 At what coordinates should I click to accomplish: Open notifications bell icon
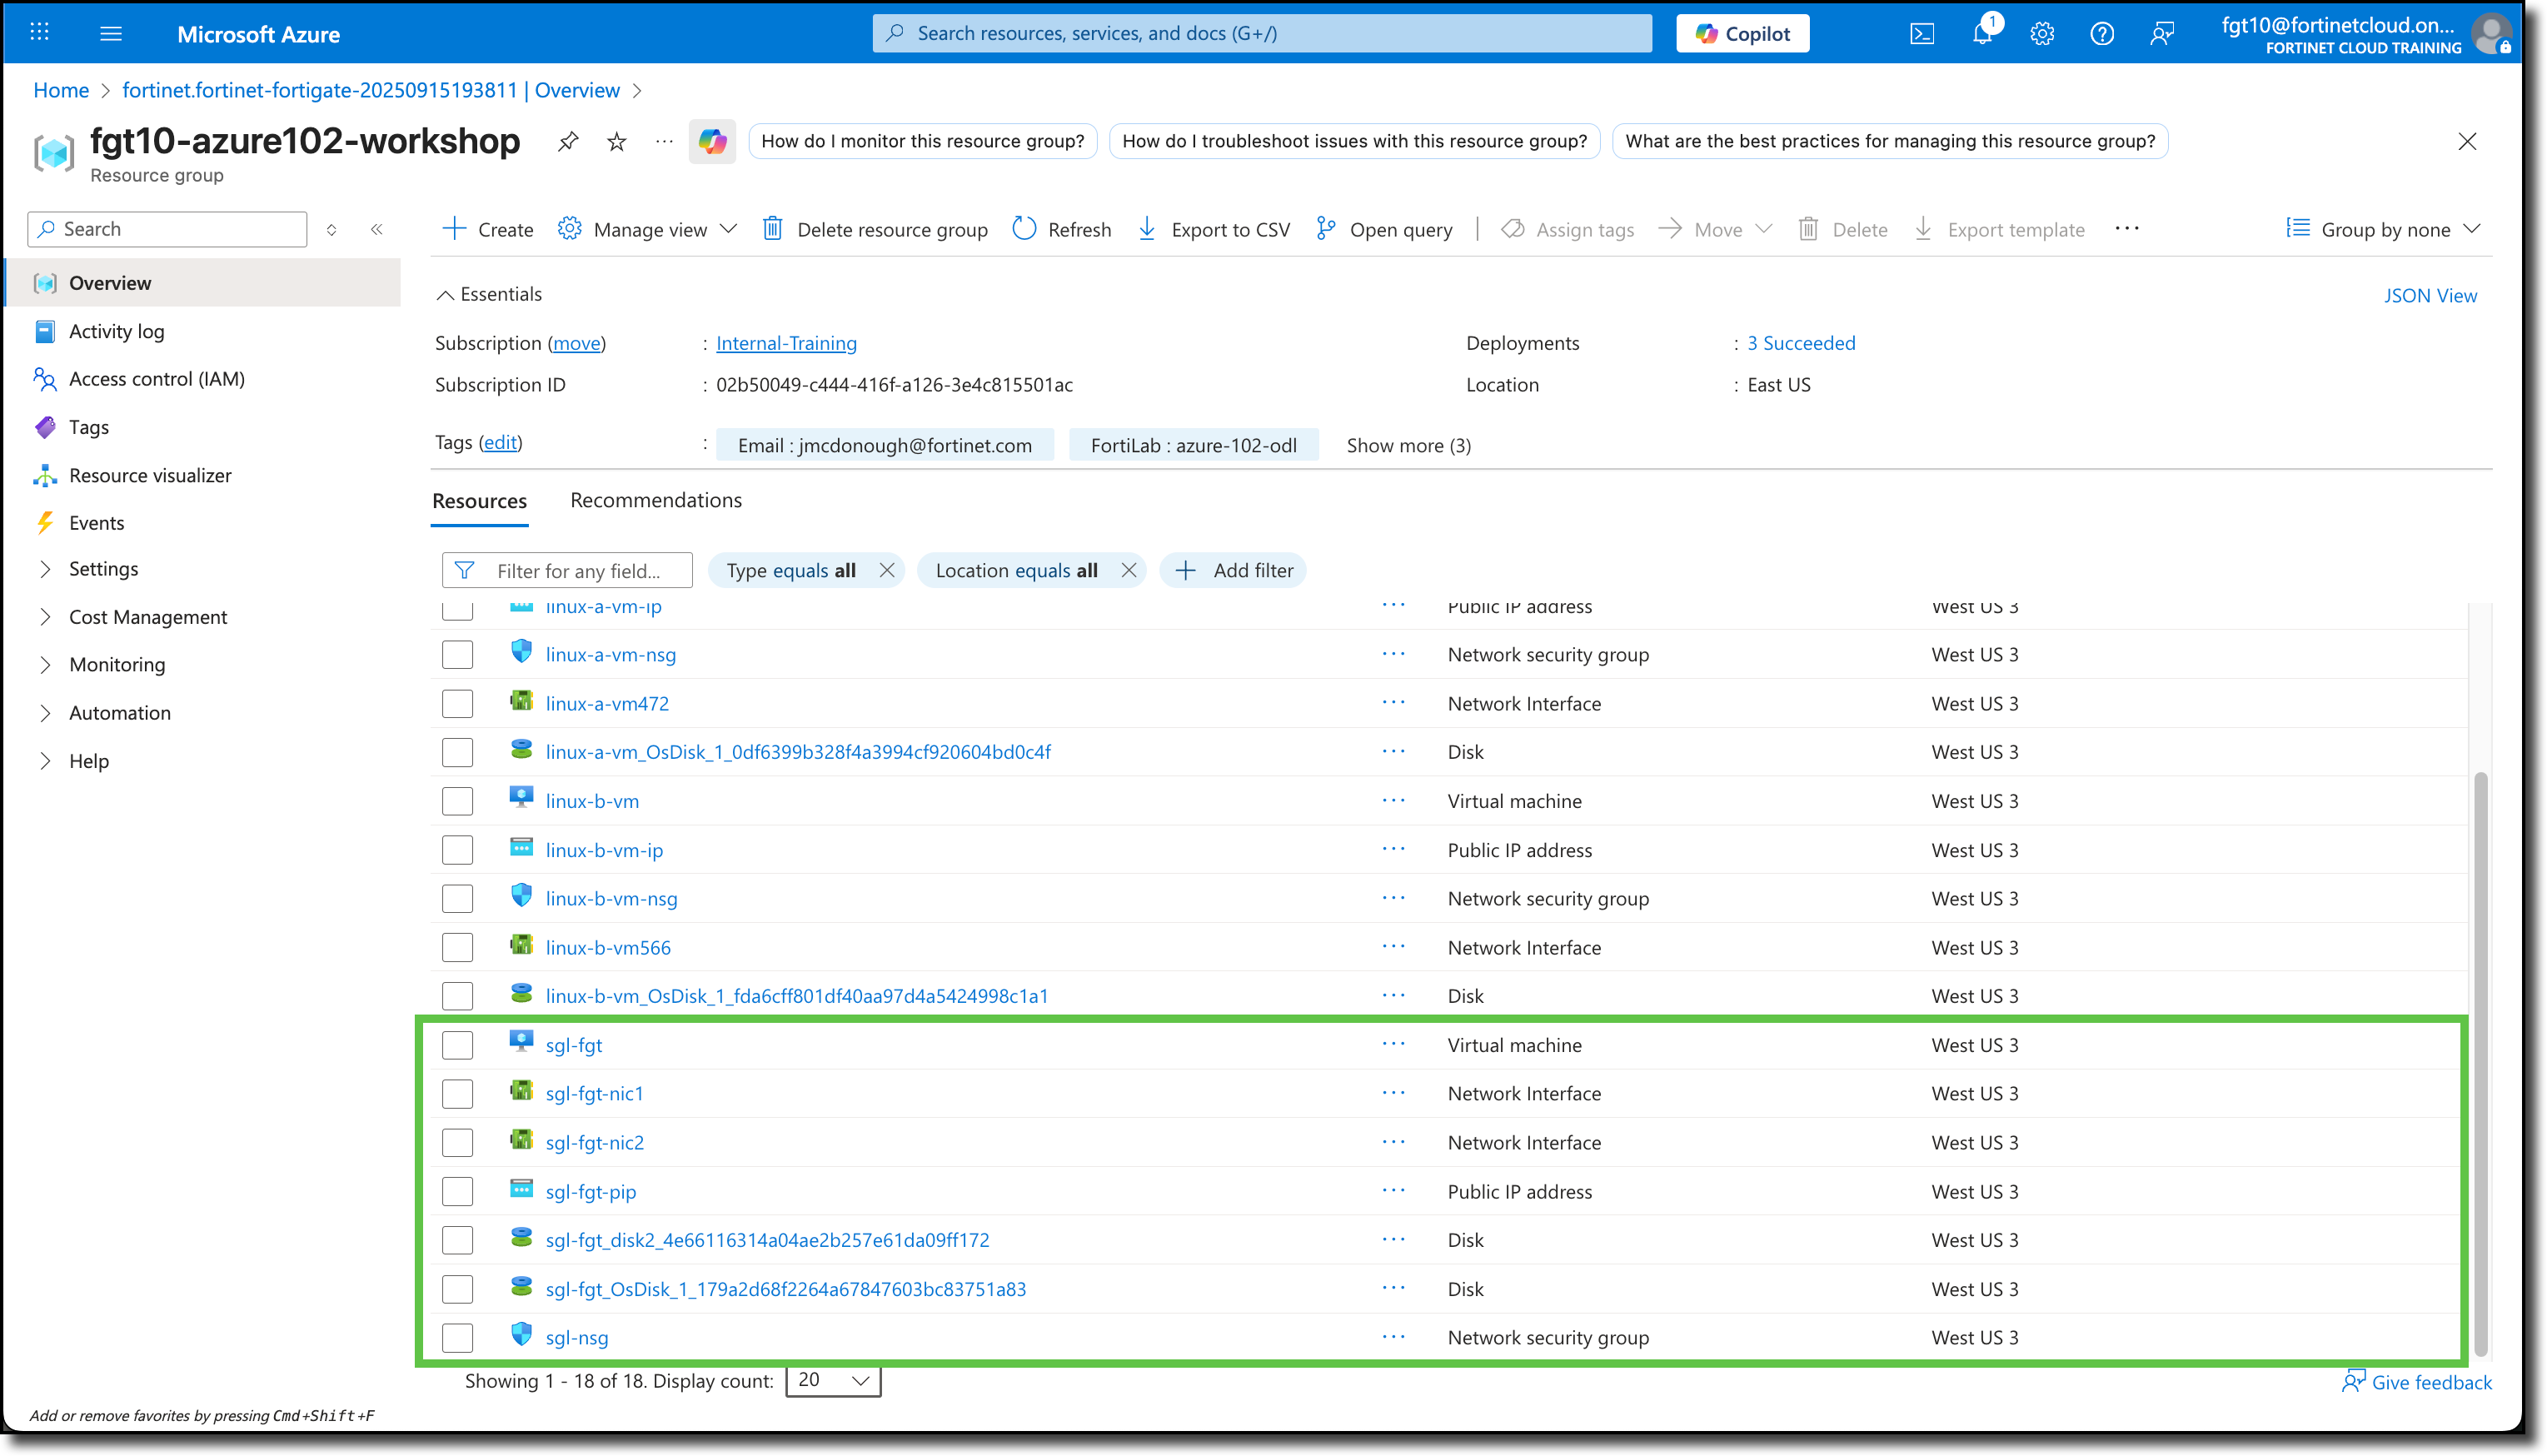1982,33
